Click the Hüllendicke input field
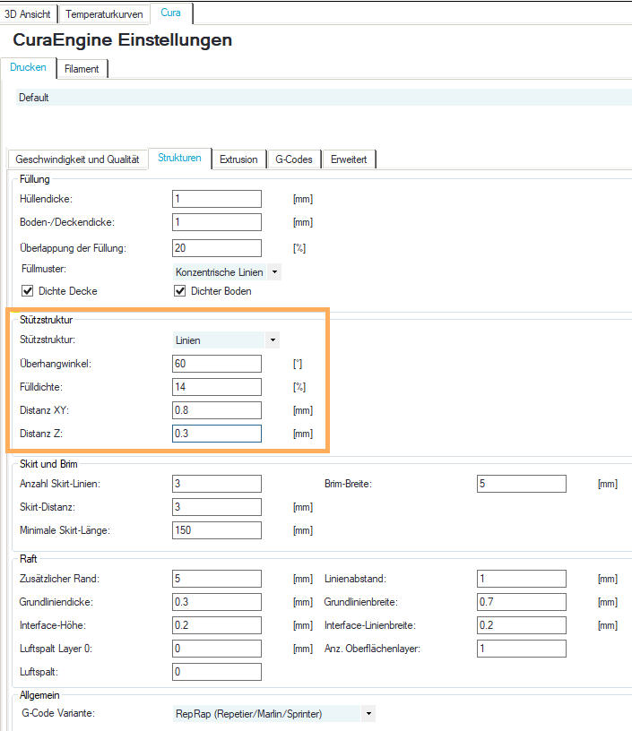This screenshot has height=731, width=632. (x=217, y=199)
